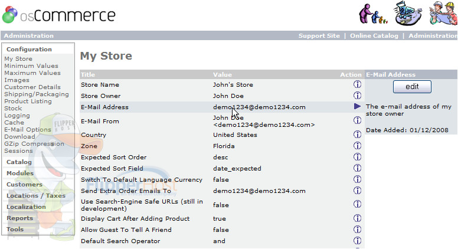The height and width of the screenshot is (249, 458).
Task: Open Cache configuration link
Action: pyautogui.click(x=14, y=123)
